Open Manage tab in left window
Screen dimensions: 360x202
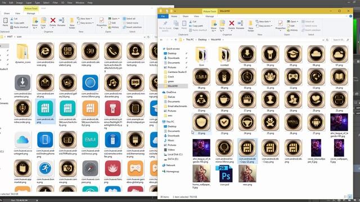[x=31, y=13]
